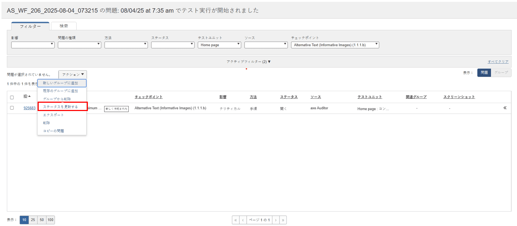Sort by チェックポイント column header
The image size is (517, 226).
click(x=148, y=97)
